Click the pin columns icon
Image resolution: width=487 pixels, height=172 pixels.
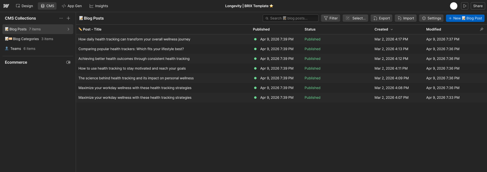coord(482,29)
